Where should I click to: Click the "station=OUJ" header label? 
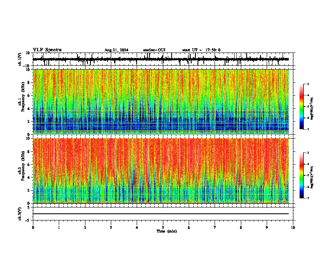tap(154, 50)
